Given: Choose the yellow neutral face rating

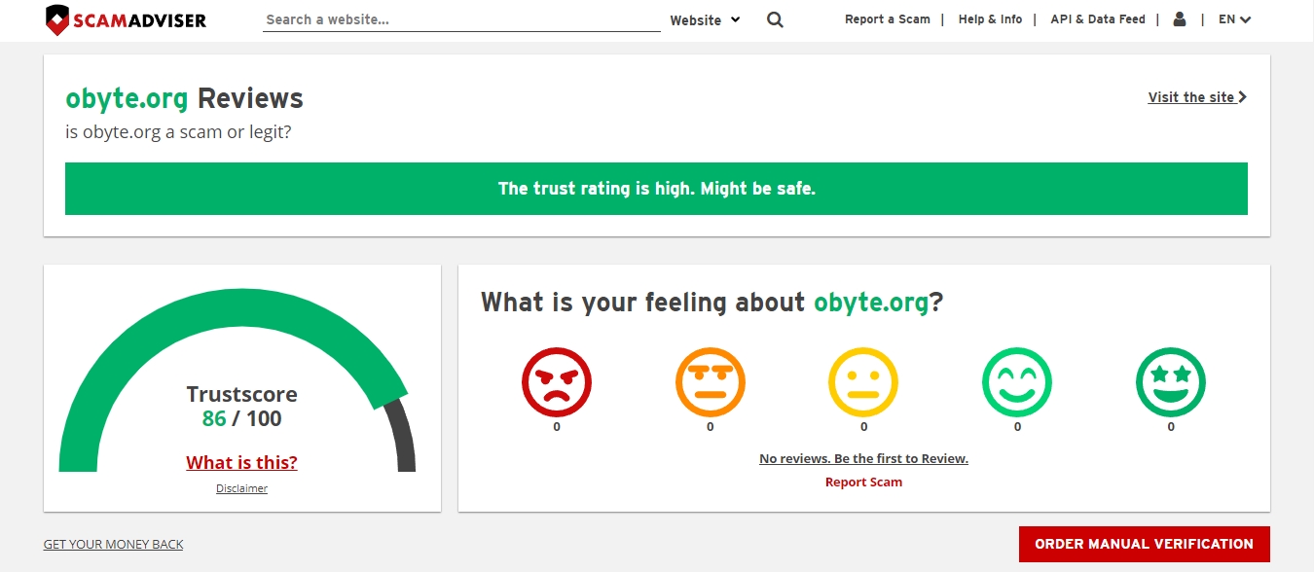Looking at the screenshot, I should click(863, 383).
